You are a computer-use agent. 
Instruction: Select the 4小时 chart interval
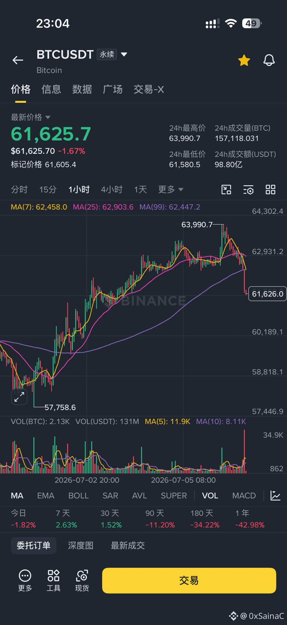[112, 189]
